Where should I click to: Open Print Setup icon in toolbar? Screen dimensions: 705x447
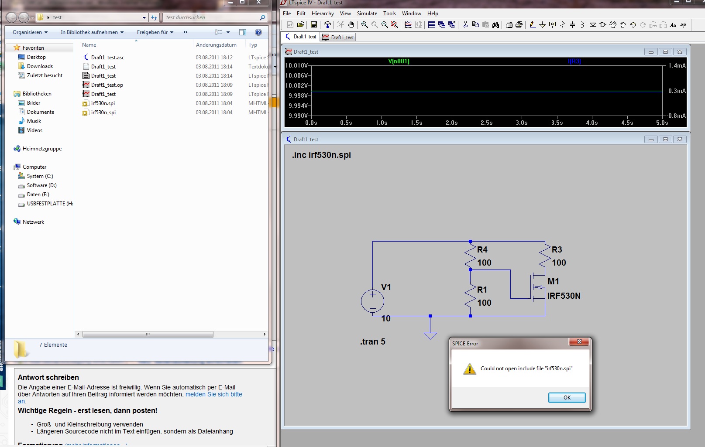tap(509, 25)
